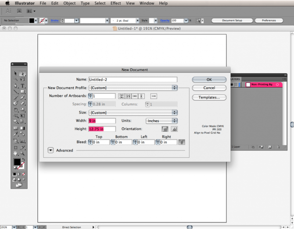Open the New Document Profile dropdown
294x229 pixels.
tap(133, 88)
